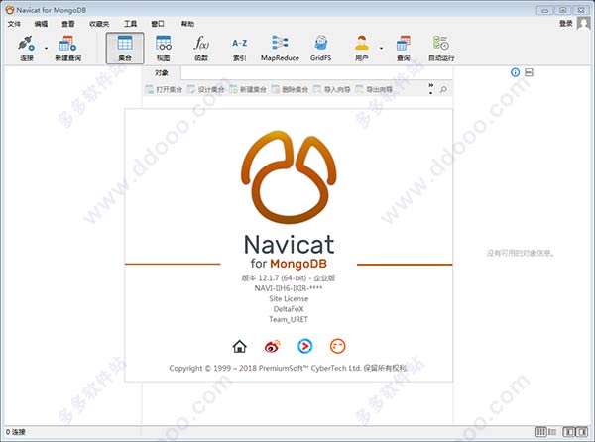The height and width of the screenshot is (442, 595).
Task: Click 导入向导 import wizard button
Action: [331, 89]
